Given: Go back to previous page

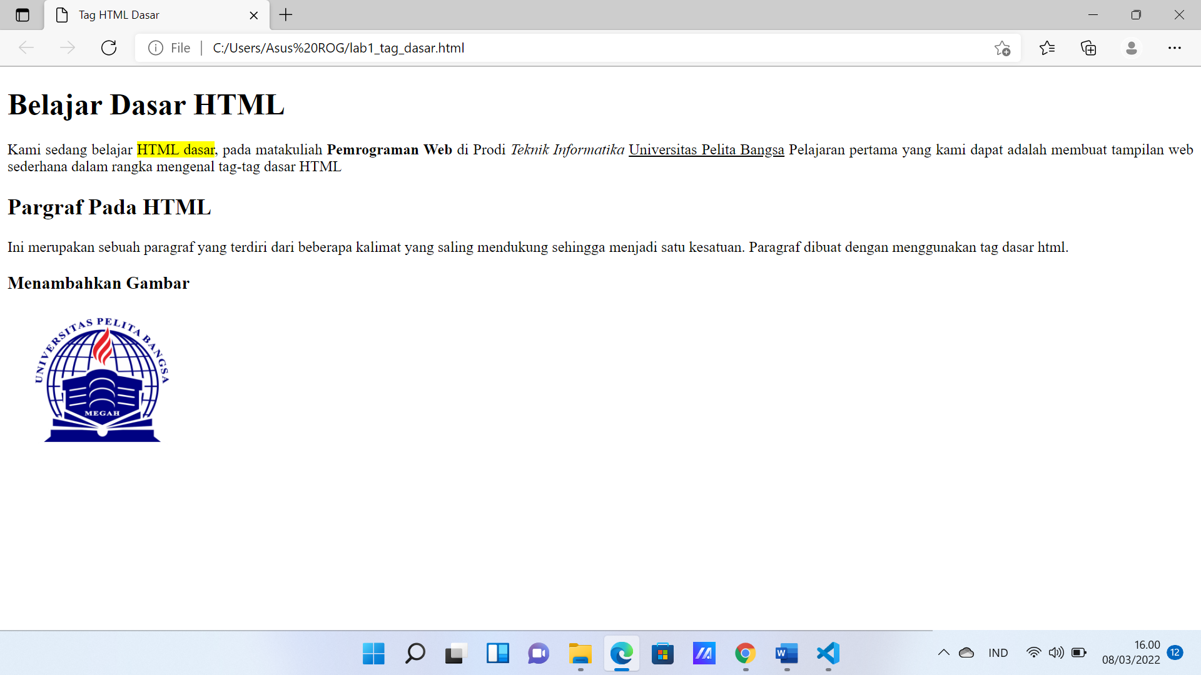Looking at the screenshot, I should click(x=26, y=48).
